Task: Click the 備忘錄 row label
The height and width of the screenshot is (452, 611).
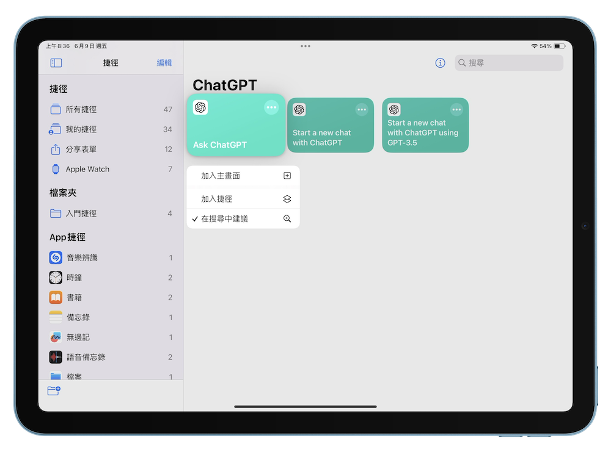Action: 78,317
